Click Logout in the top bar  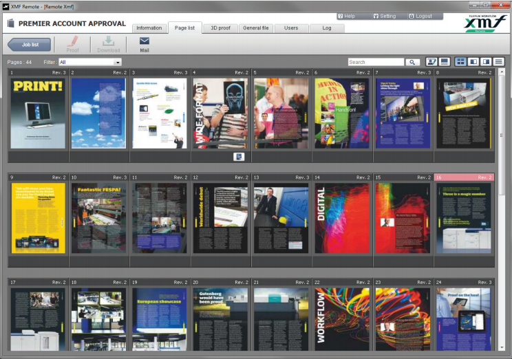[420, 16]
